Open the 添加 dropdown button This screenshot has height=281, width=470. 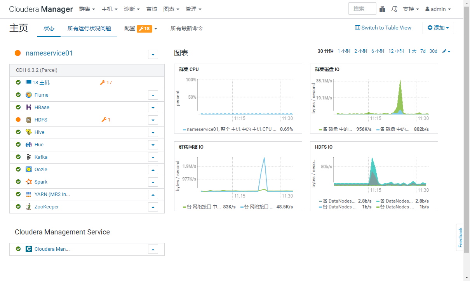pyautogui.click(x=438, y=28)
